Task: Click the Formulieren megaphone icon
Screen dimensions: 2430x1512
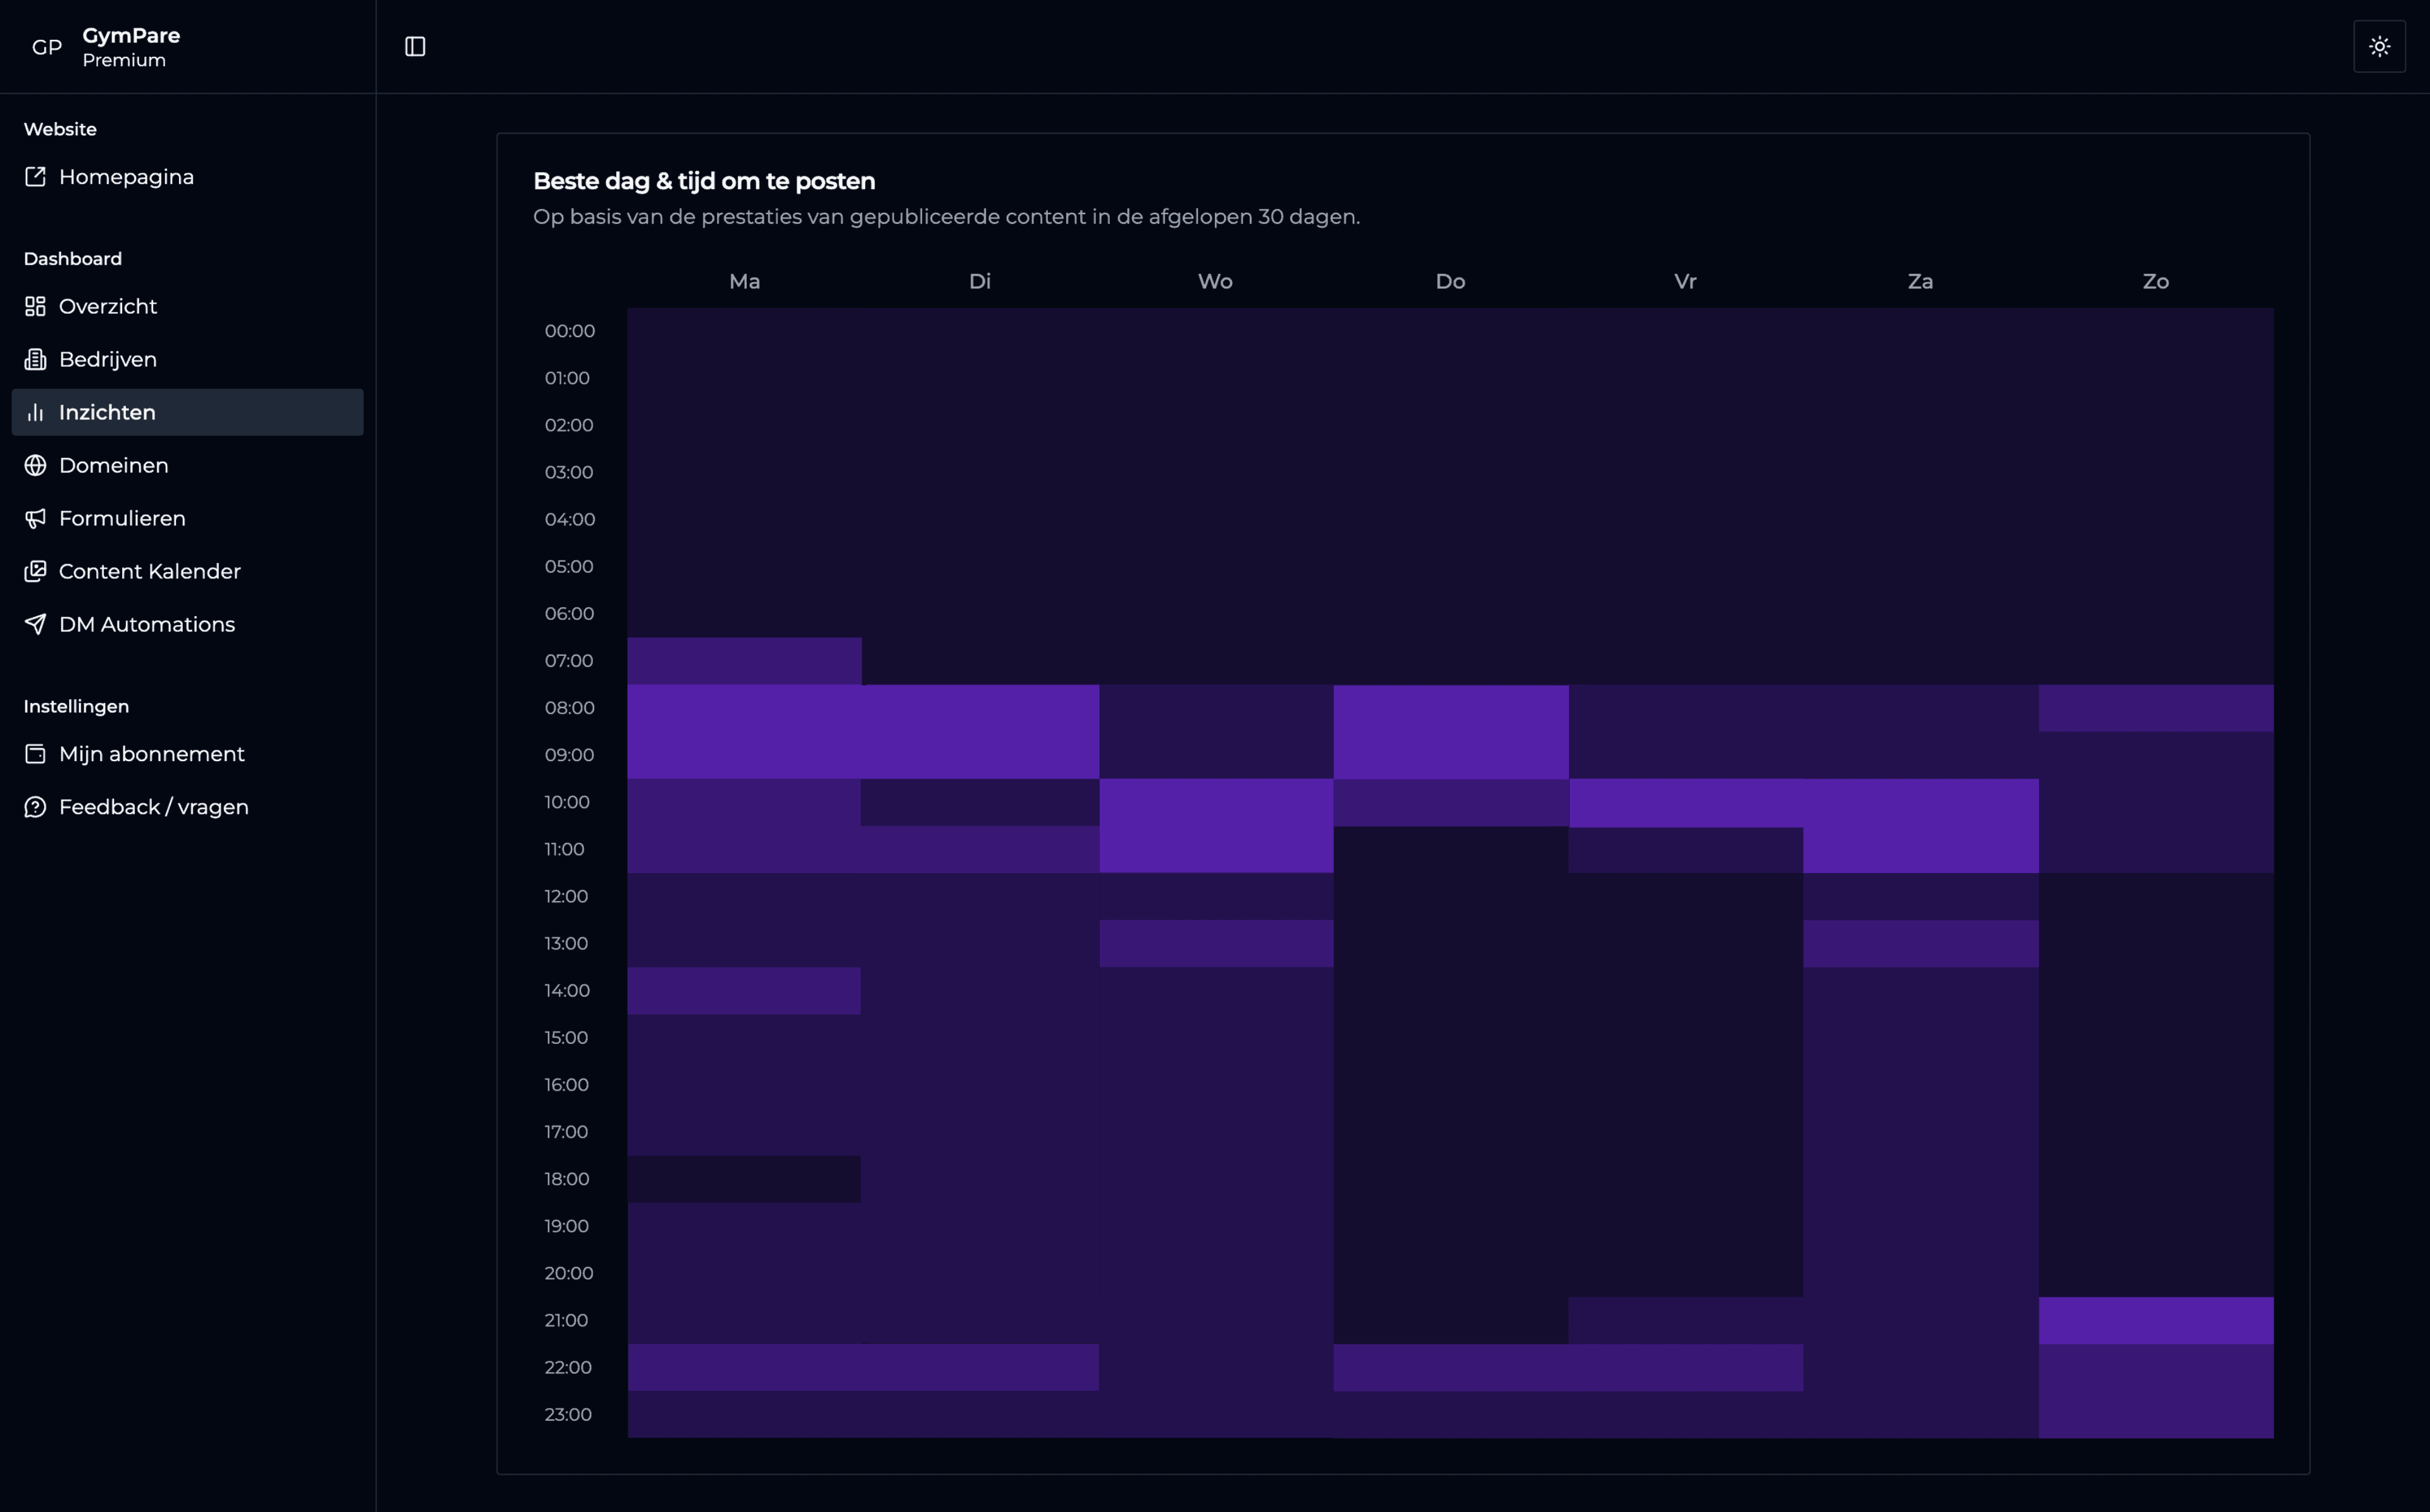Action: coord(35,517)
